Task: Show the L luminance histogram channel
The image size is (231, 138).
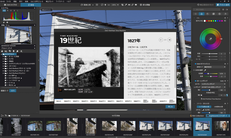Action: click(x=18, y=11)
